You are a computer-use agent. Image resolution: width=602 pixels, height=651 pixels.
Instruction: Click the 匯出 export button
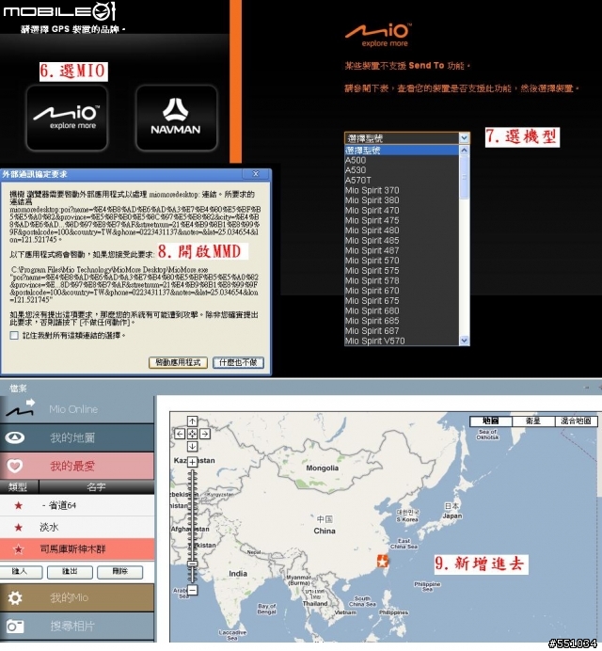point(70,572)
